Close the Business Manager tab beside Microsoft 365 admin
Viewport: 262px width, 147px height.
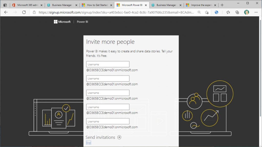click(x=76, y=5)
